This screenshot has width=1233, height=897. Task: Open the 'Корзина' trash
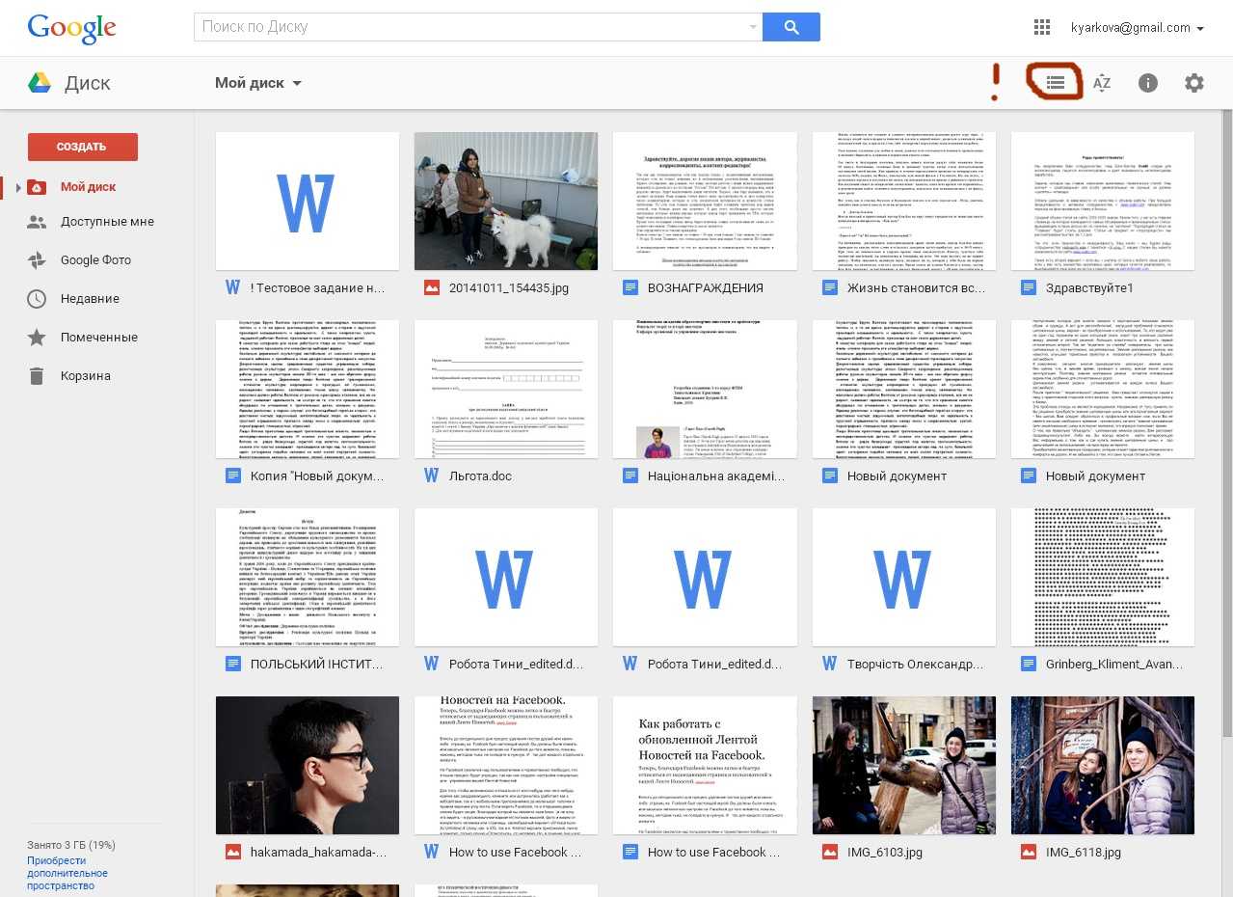pos(85,376)
